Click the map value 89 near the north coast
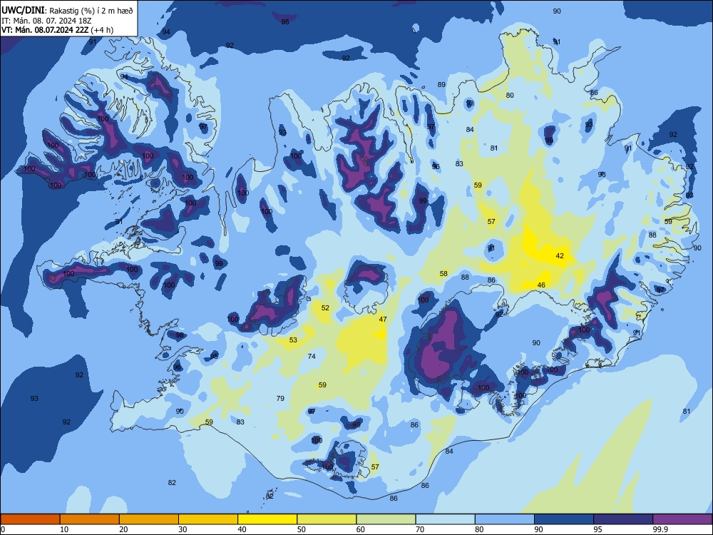The height and width of the screenshot is (535, 713). coord(441,85)
